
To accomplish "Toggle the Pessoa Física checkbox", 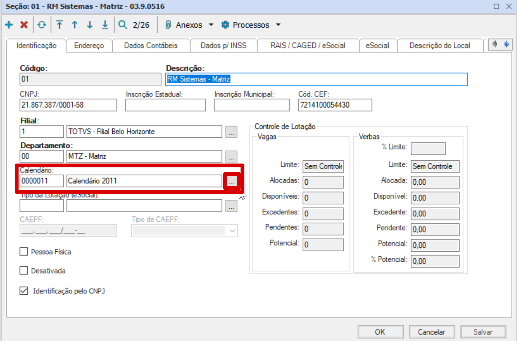I will tap(24, 252).
